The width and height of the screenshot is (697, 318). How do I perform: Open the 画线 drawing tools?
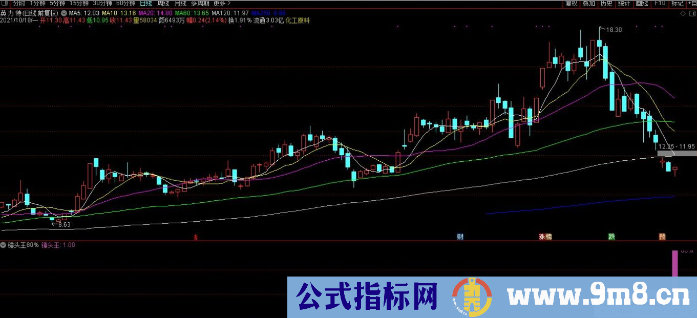[642, 4]
